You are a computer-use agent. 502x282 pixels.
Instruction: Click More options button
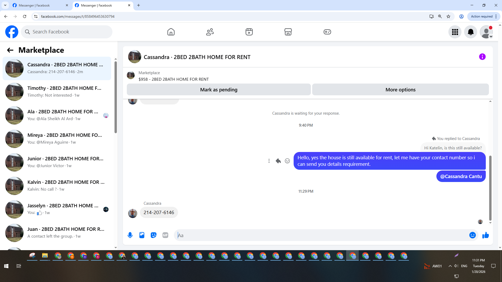[x=401, y=90]
